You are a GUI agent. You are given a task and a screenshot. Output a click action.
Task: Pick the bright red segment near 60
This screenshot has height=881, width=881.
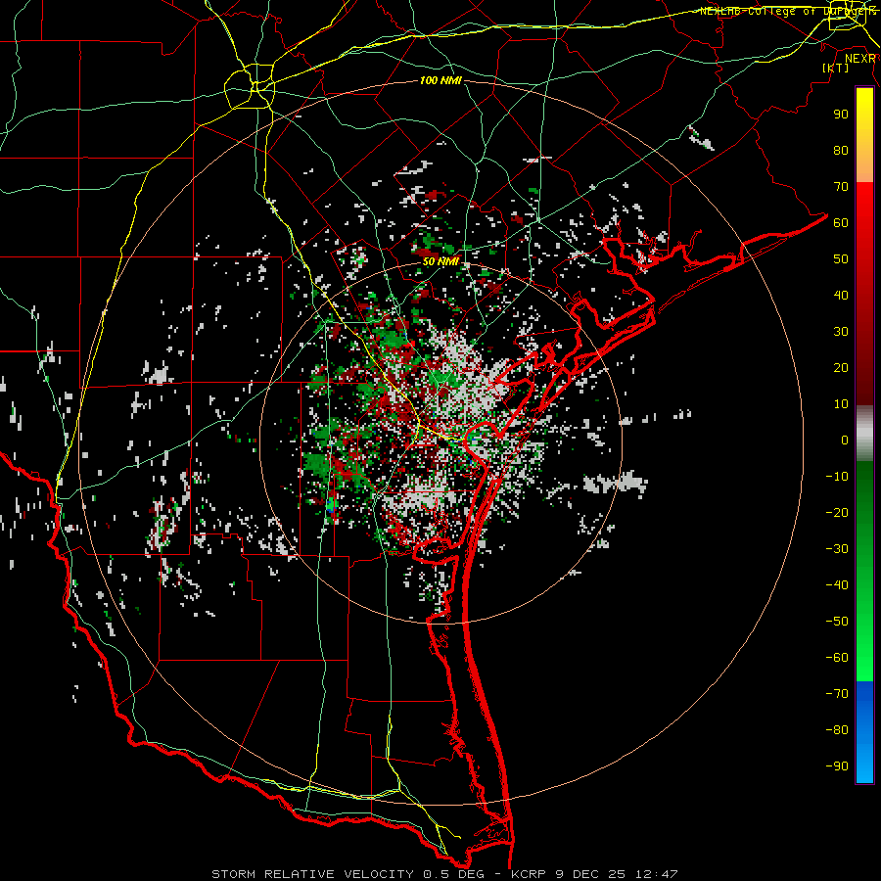[864, 219]
